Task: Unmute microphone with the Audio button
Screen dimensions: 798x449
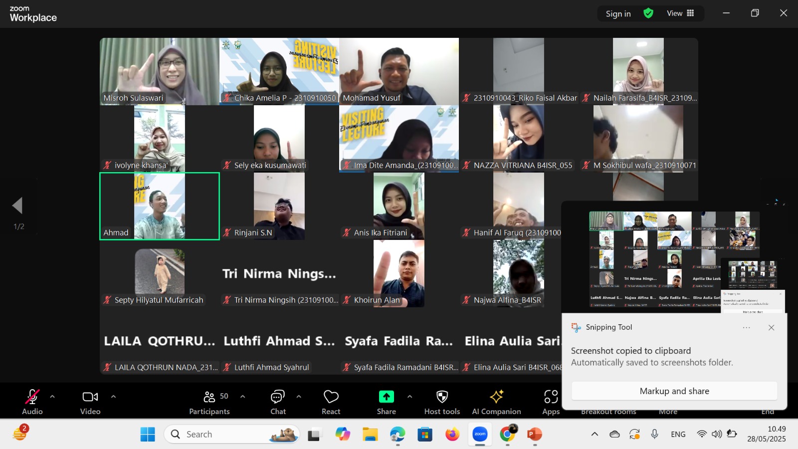Action: pyautogui.click(x=32, y=402)
